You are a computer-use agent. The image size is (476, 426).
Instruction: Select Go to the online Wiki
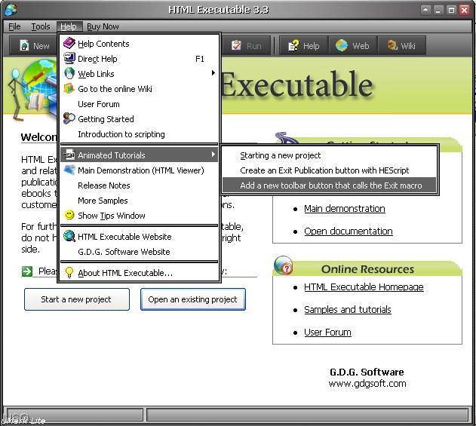[139, 89]
